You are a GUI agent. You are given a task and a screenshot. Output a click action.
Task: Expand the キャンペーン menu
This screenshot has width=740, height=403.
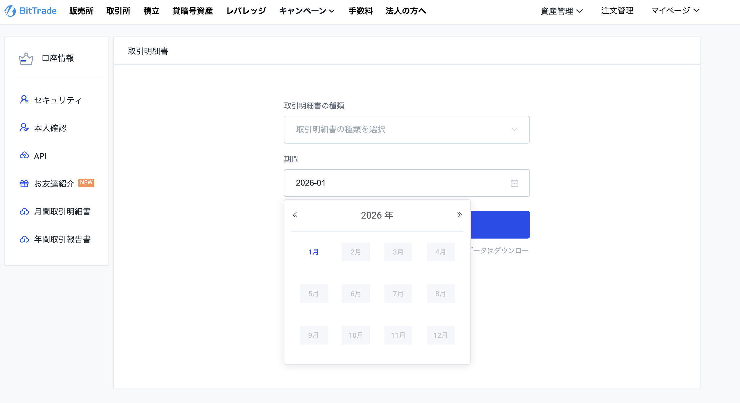pos(307,11)
